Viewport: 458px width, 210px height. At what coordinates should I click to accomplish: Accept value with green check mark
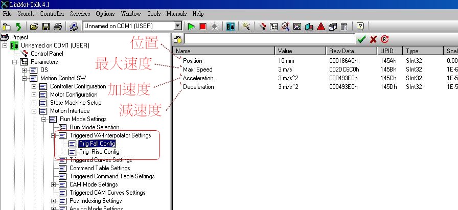pyautogui.click(x=361, y=39)
